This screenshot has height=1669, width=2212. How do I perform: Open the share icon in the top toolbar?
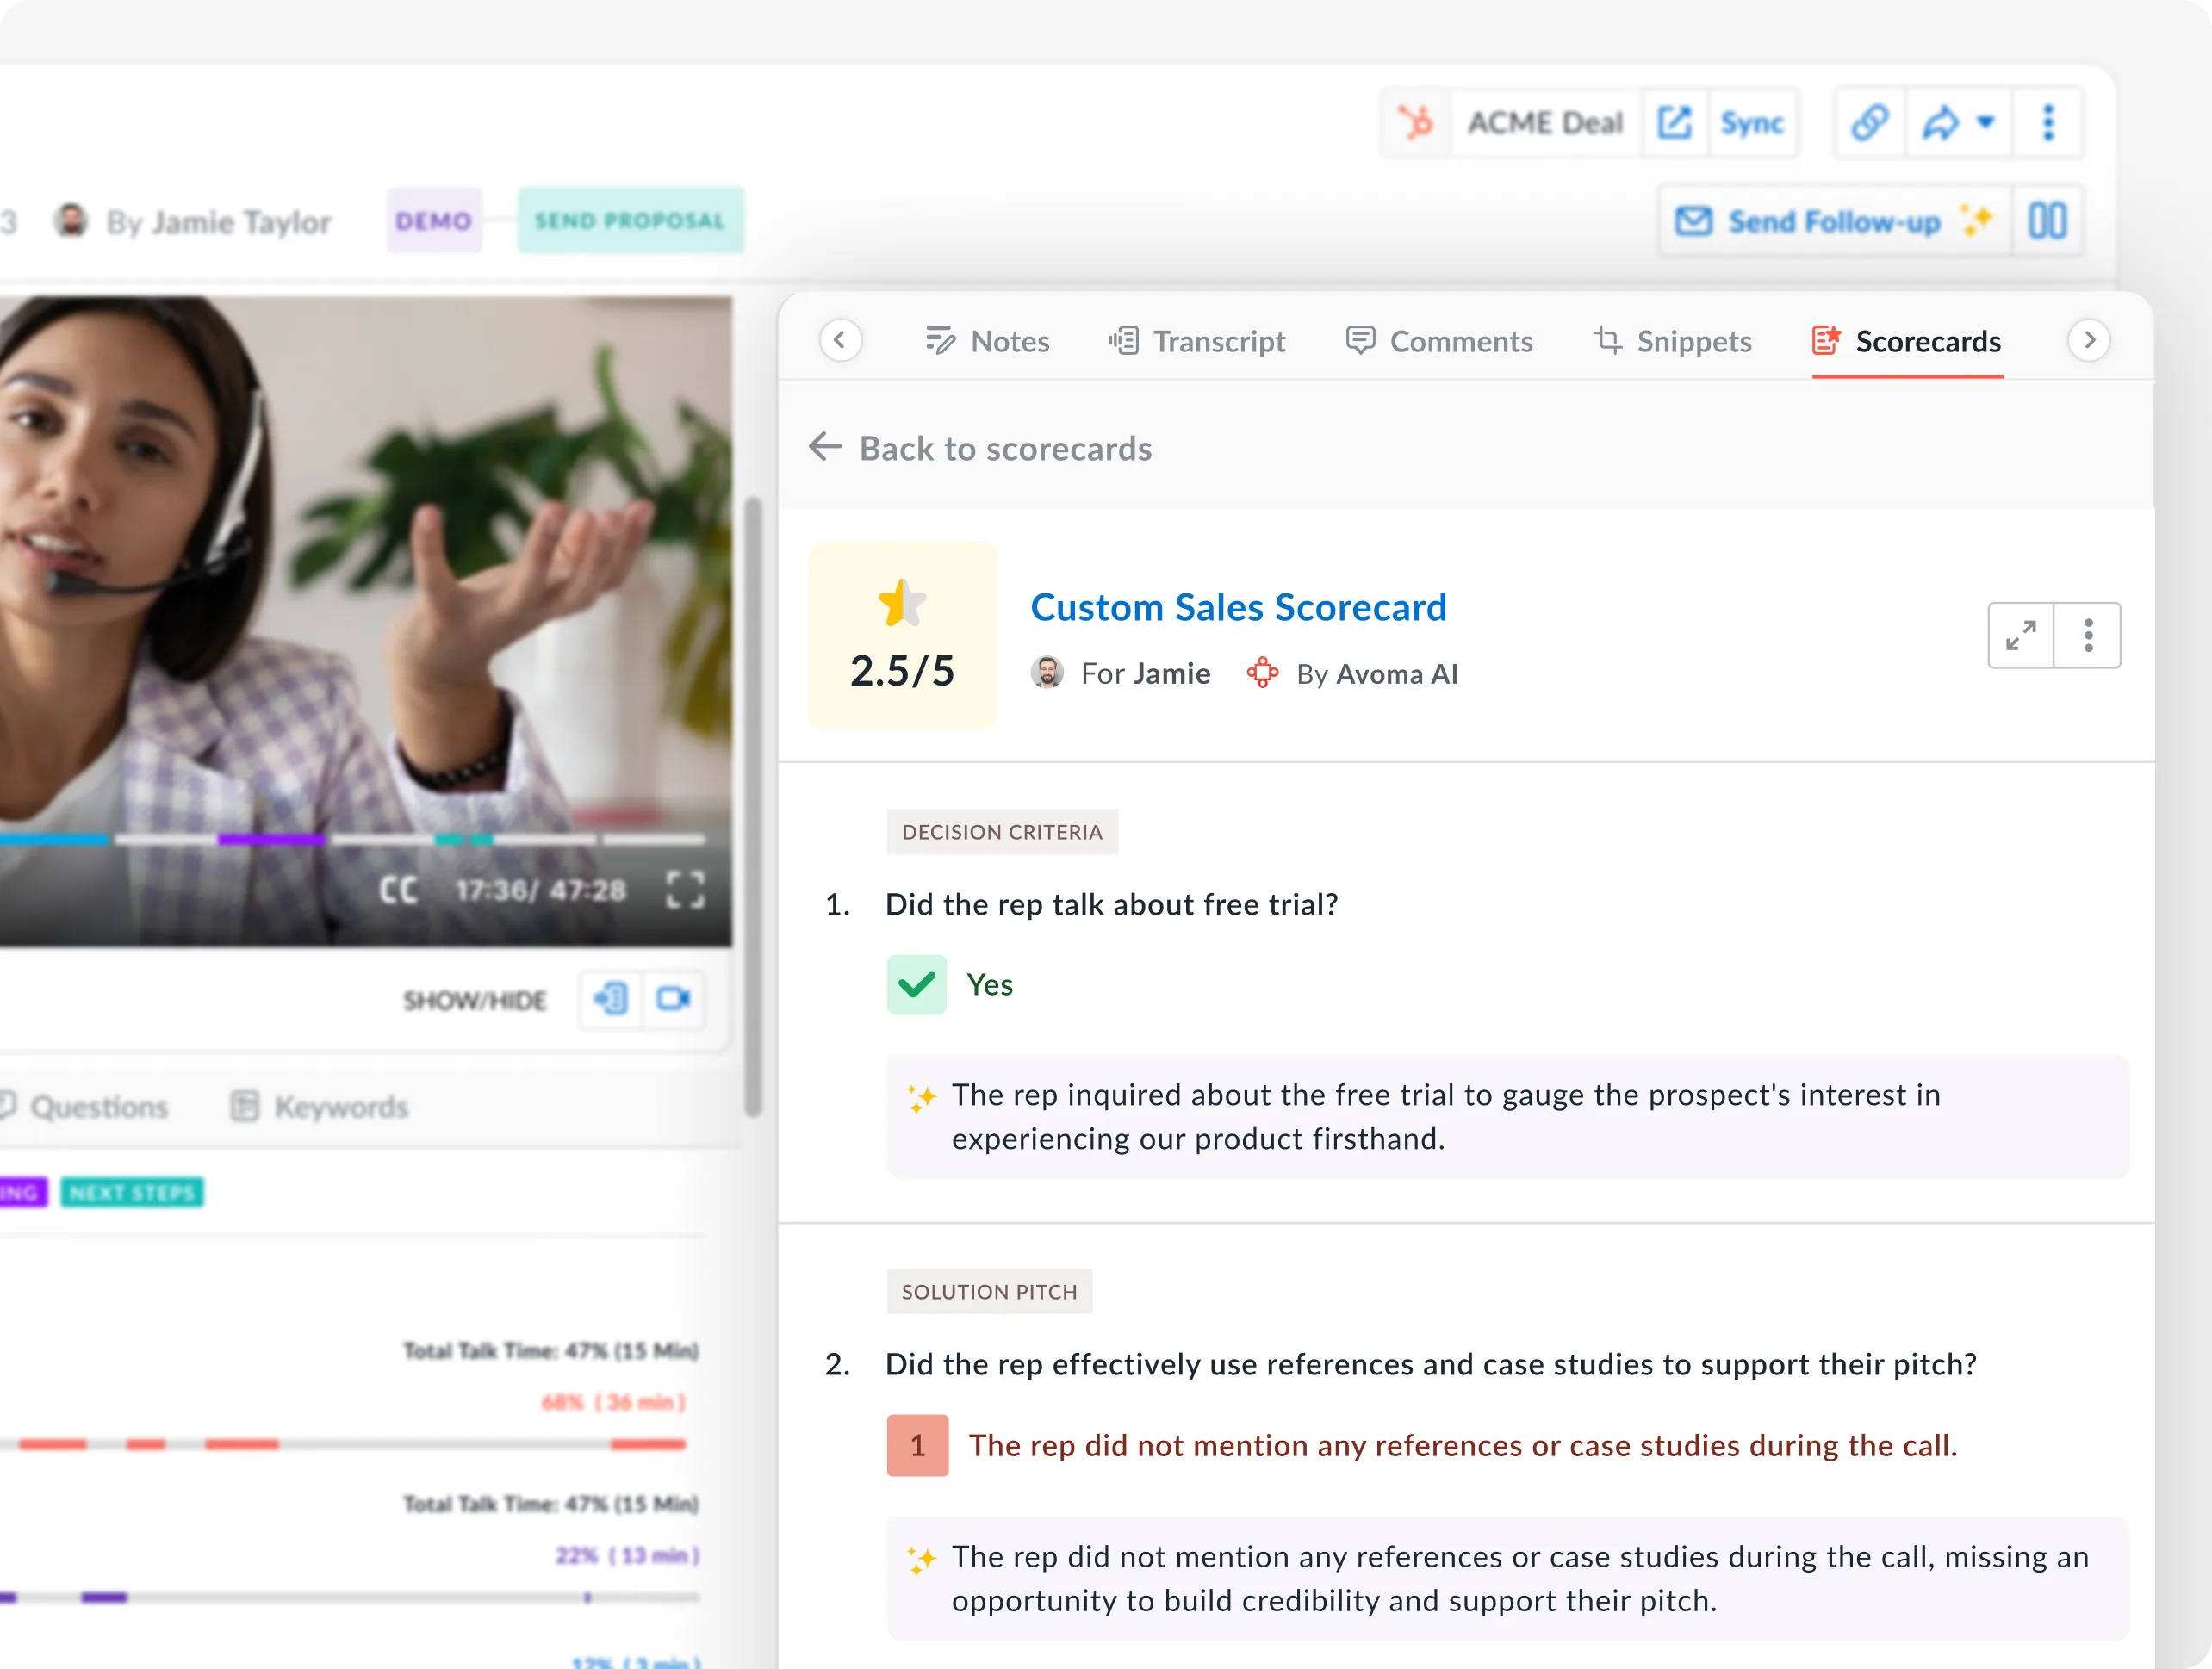coord(1938,122)
